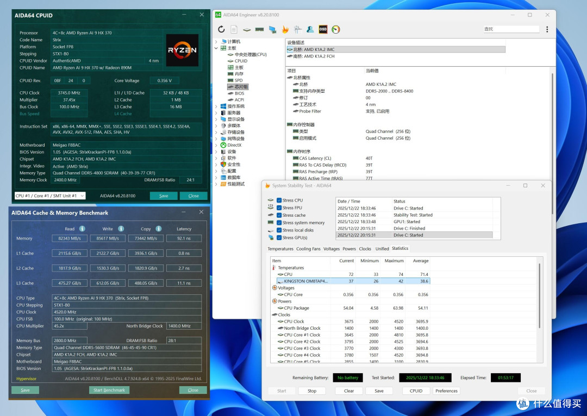The width and height of the screenshot is (587, 416).
Task: Select DirectX Xbox icon in the tree
Action: pyautogui.click(x=223, y=145)
